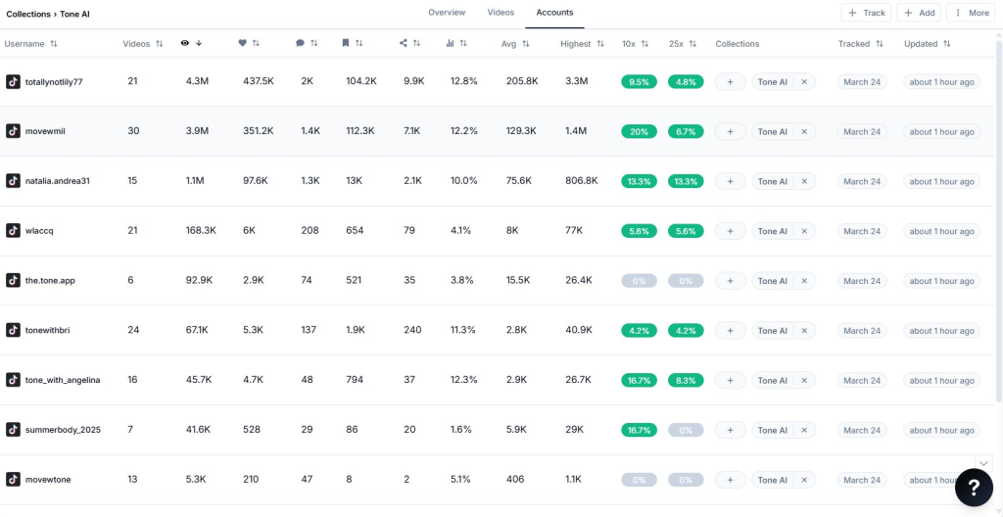Sort by the likes heart icon column
Screen dimensions: 1003x517
(x=249, y=43)
